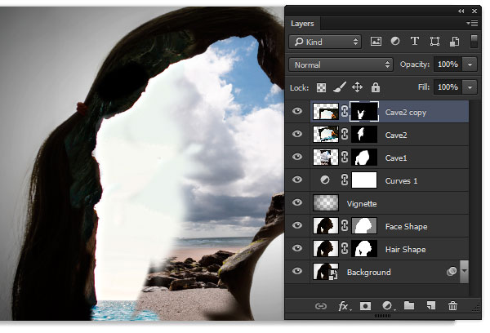
Task: Delete layer with trash icon
Action: (x=452, y=305)
